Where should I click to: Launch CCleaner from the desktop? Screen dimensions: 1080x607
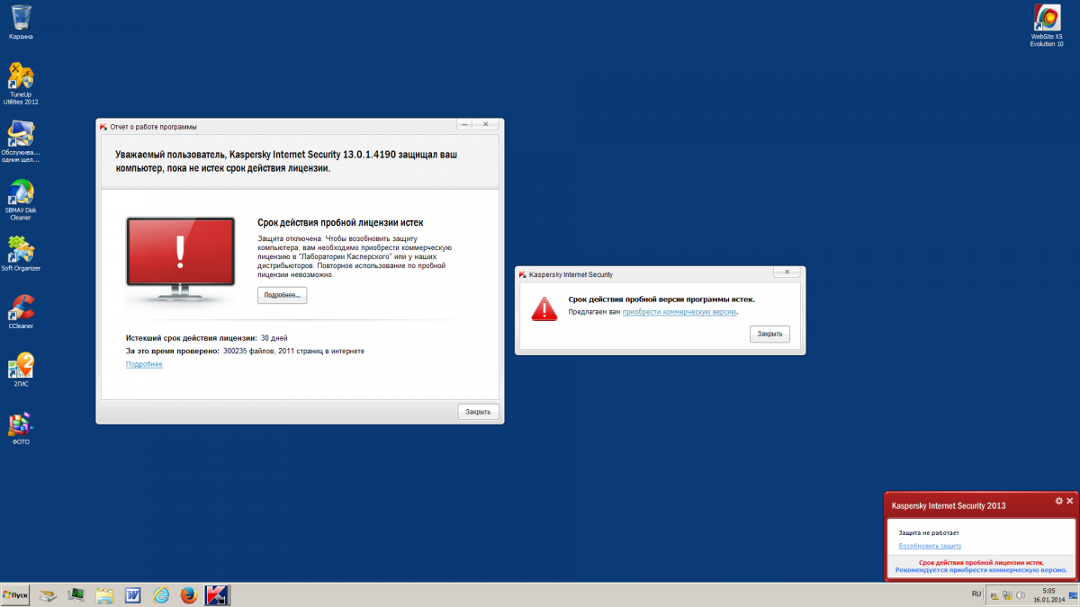tap(21, 312)
